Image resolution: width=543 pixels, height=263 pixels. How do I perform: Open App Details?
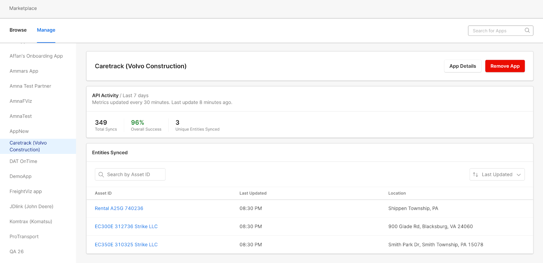point(463,66)
